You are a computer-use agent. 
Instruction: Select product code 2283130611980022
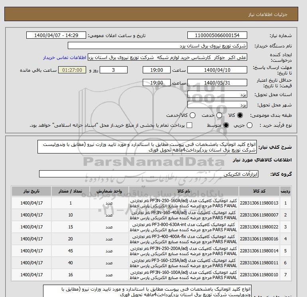point(259,227)
